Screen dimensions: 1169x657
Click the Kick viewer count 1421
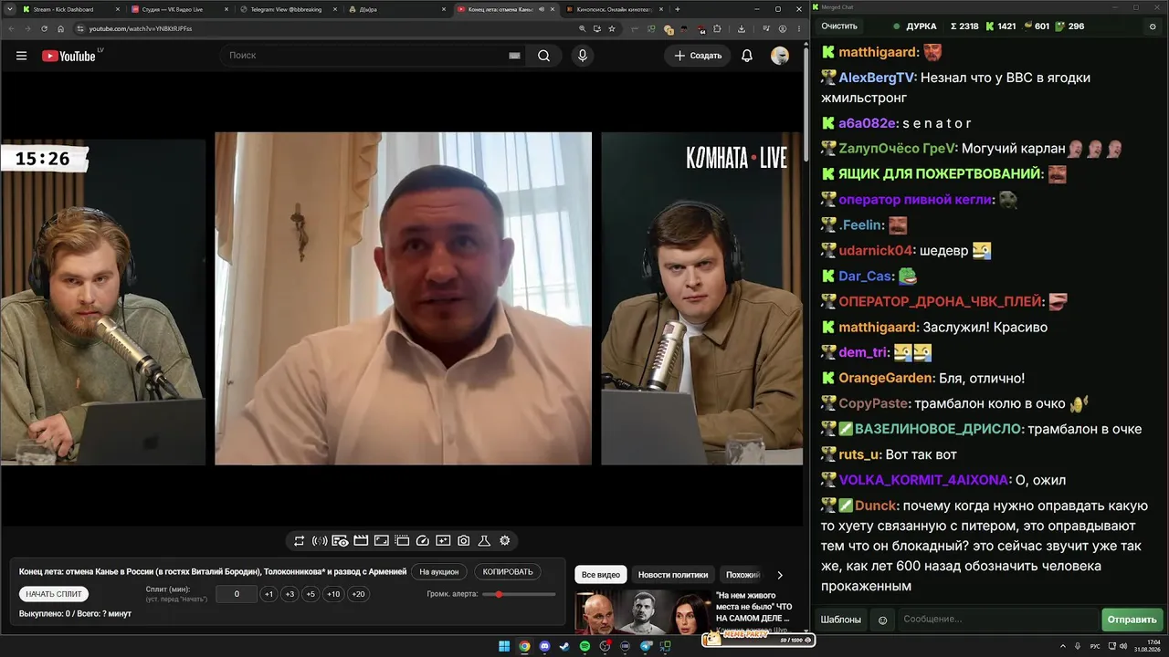[x=1006, y=26]
